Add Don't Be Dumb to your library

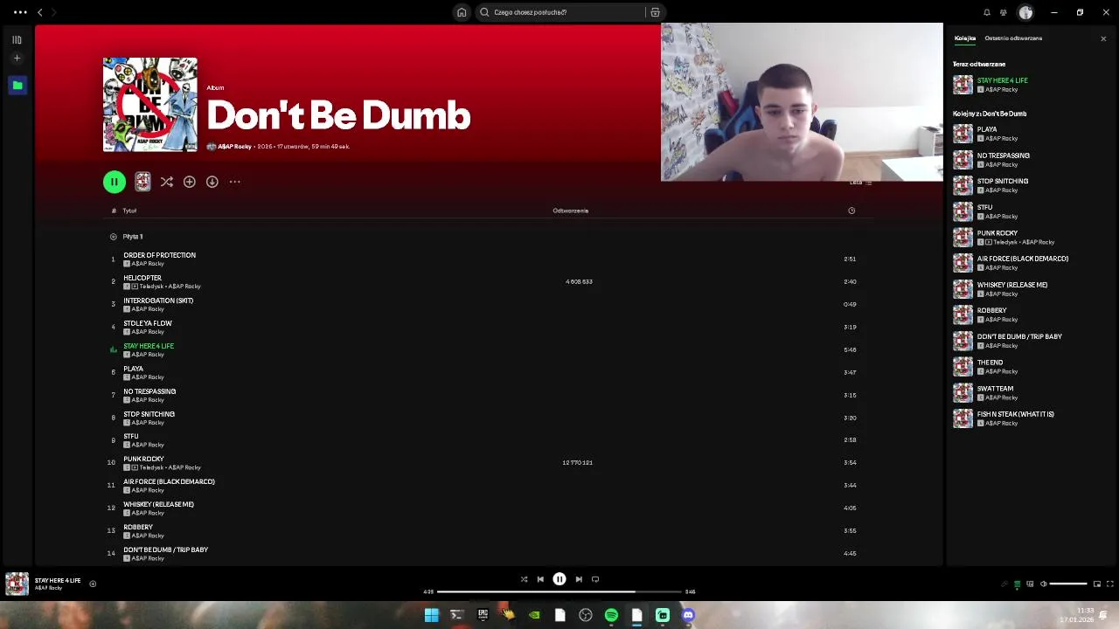pos(189,182)
